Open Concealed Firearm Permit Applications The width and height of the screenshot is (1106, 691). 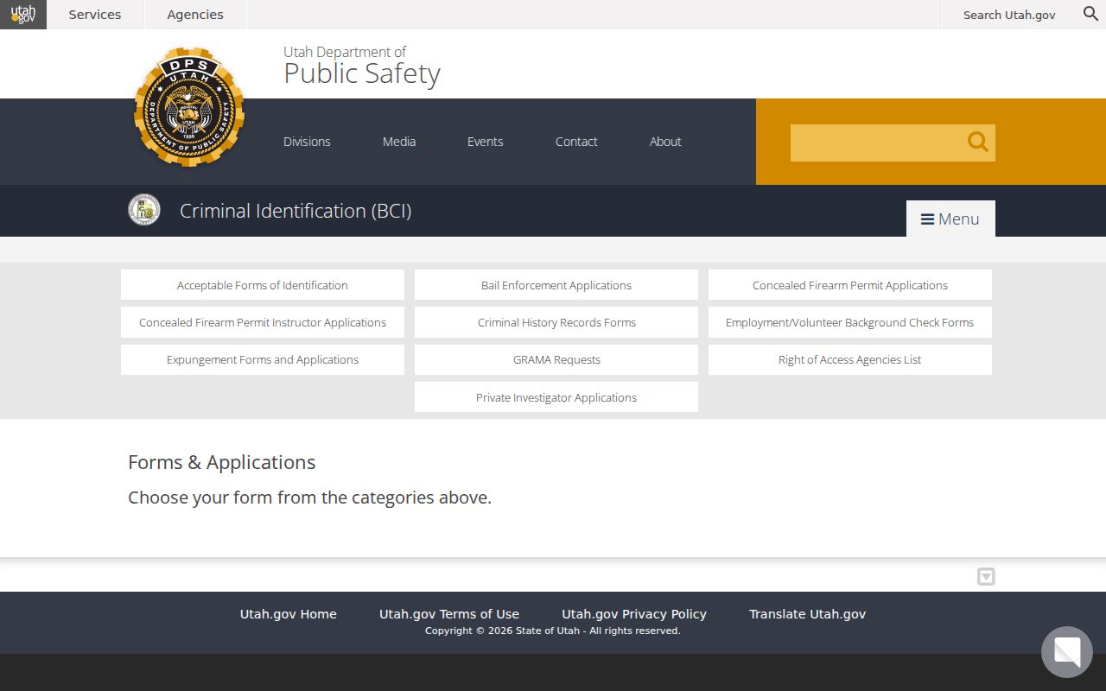tap(850, 285)
